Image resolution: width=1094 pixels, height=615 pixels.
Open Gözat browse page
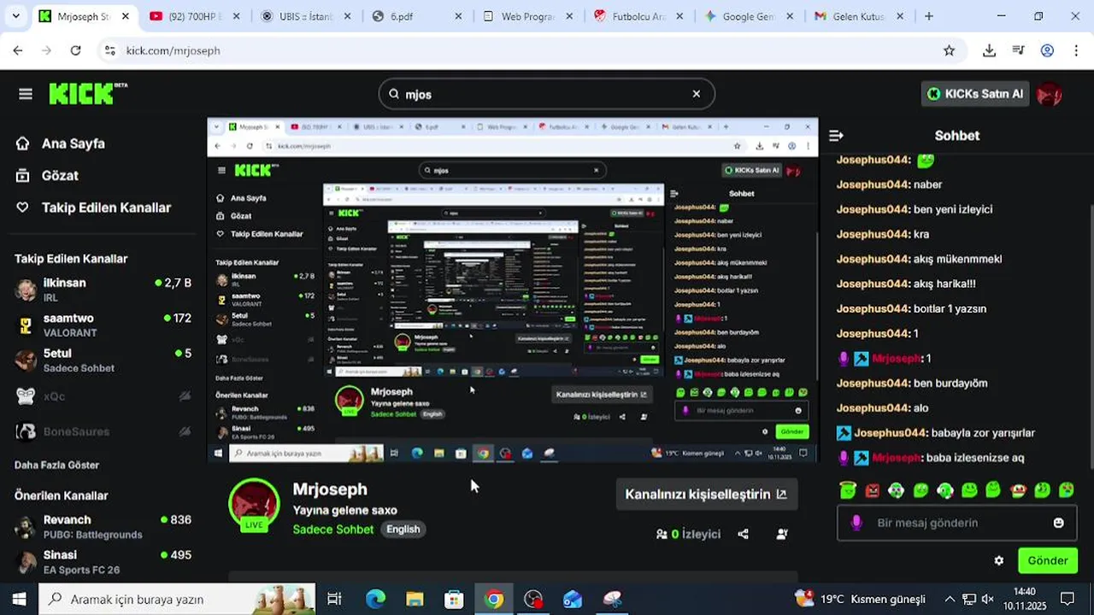pyautogui.click(x=48, y=175)
